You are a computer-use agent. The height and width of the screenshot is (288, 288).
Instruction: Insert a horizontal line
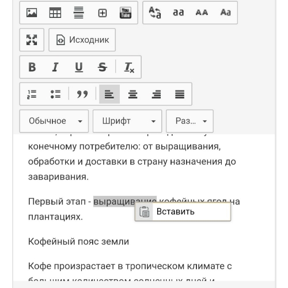[79, 13]
